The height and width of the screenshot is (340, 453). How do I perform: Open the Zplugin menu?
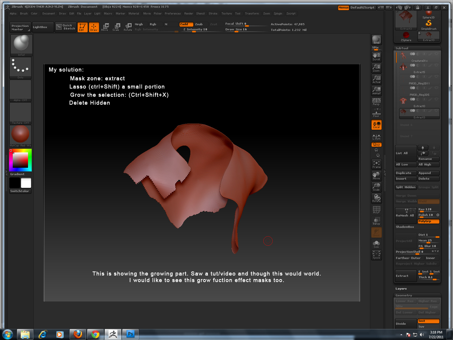point(278,14)
